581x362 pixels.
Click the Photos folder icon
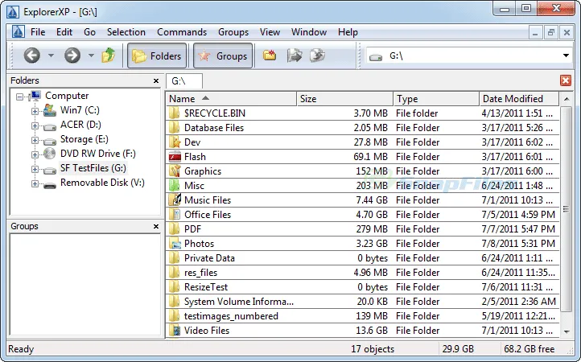[x=175, y=244]
